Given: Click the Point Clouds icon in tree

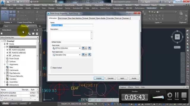Looking at the screenshot, I should (7, 59).
